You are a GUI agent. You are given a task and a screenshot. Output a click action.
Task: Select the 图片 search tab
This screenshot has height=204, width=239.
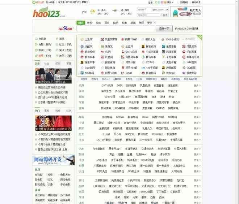click(x=107, y=23)
